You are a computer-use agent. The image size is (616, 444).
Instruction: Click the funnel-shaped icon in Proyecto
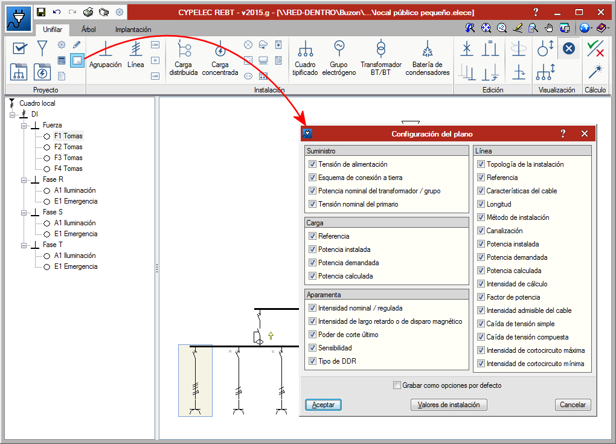click(42, 48)
